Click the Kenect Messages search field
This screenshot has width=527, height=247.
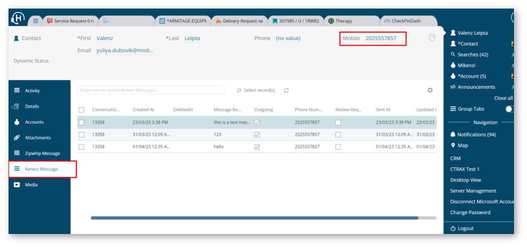150,90
